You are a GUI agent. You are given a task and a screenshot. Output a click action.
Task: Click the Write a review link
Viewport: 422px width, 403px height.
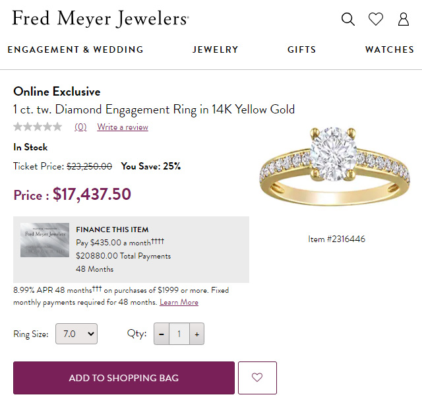(123, 127)
